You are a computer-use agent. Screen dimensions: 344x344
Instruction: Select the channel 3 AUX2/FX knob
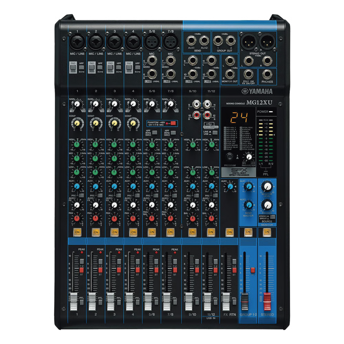(114, 205)
